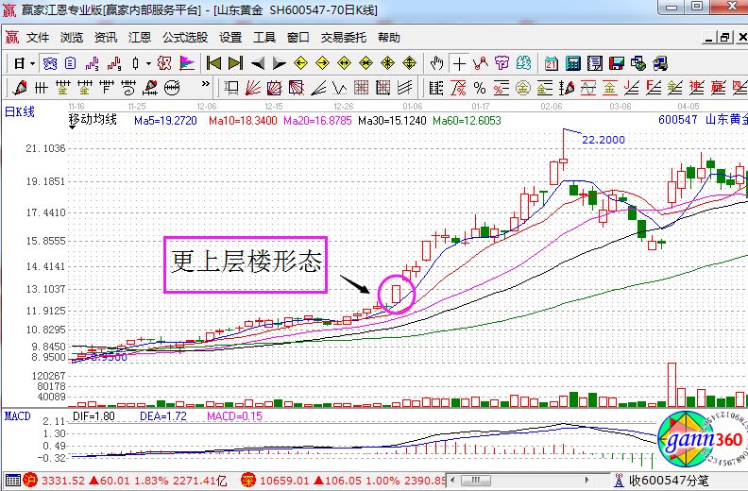This screenshot has height=491, width=748.
Task: Toggle the crosshair cursor button
Action: [459, 63]
